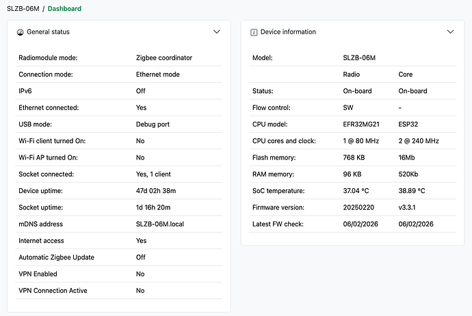Viewport: 472px width, 316px height.
Task: Click the SoC temperature label
Action: (x=278, y=191)
